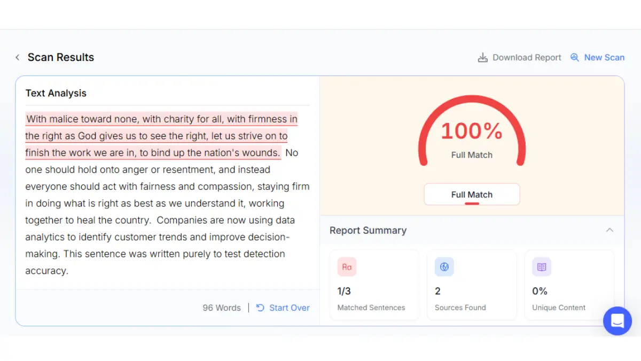Go back using the arrow beside Scan Results
The width and height of the screenshot is (641, 361).
(17, 57)
